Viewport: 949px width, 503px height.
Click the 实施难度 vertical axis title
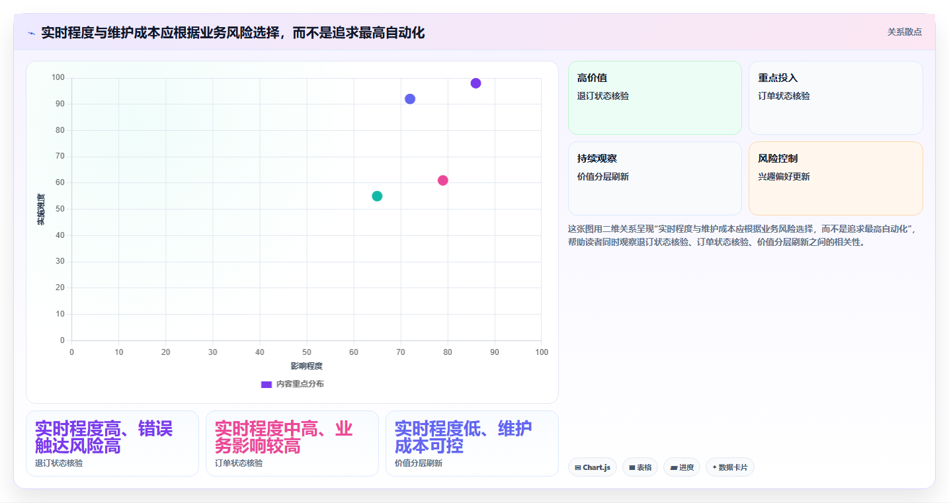40,210
